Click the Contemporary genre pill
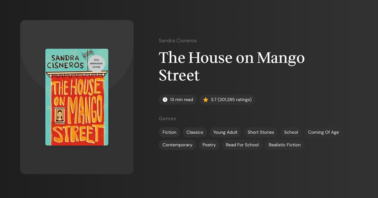 pos(177,145)
